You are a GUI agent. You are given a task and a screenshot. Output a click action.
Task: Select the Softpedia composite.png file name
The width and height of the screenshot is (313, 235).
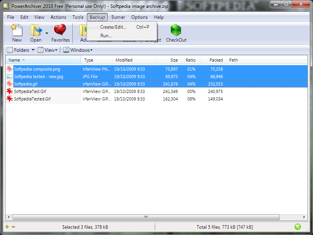[x=37, y=69]
